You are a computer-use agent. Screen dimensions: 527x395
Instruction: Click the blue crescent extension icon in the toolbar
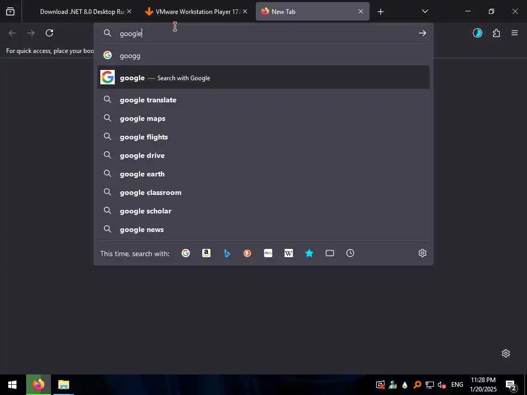(x=477, y=33)
